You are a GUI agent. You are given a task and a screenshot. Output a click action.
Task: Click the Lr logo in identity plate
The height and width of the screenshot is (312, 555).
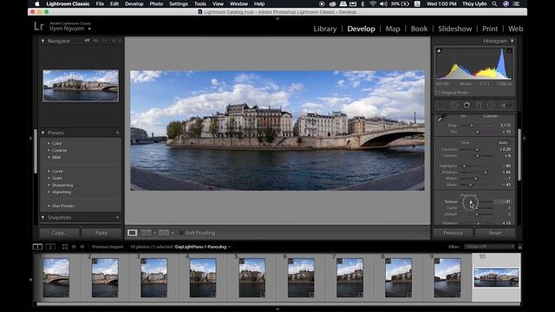point(39,26)
